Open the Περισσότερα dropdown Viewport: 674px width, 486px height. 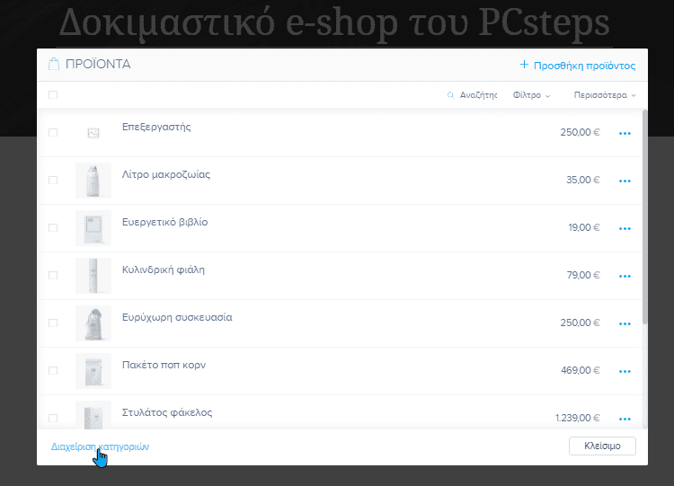(x=605, y=95)
